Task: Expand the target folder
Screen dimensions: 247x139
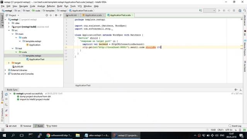Action: pyautogui.click(x=9, y=63)
